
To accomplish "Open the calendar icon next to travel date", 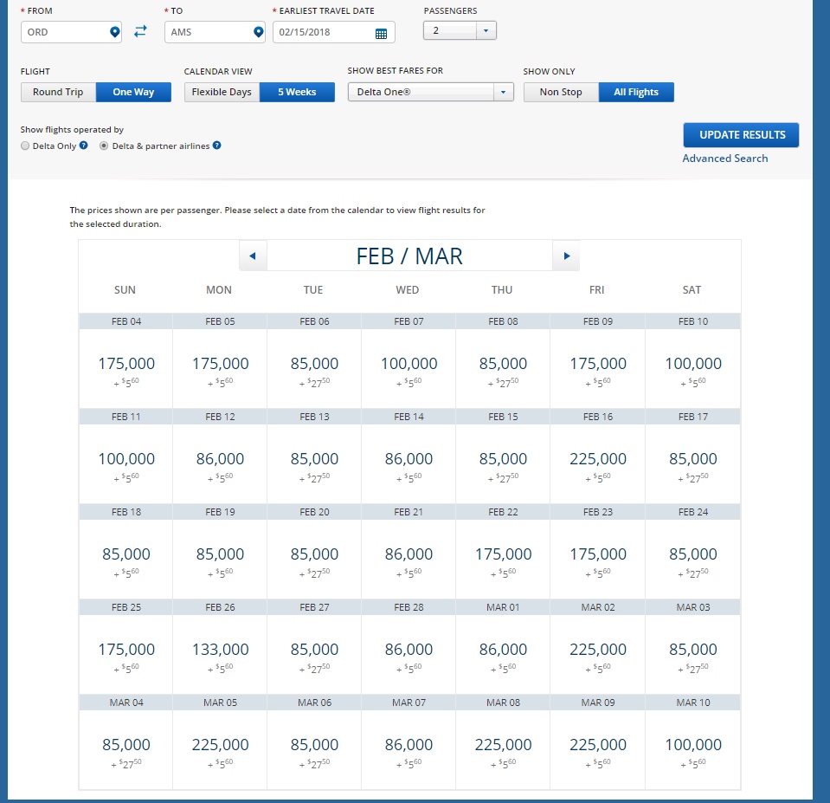I will [x=380, y=31].
